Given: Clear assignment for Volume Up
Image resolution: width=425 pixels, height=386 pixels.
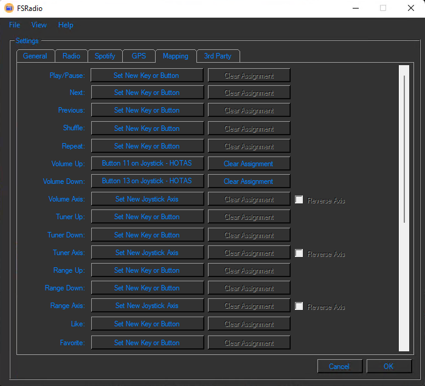Looking at the screenshot, I should (249, 164).
